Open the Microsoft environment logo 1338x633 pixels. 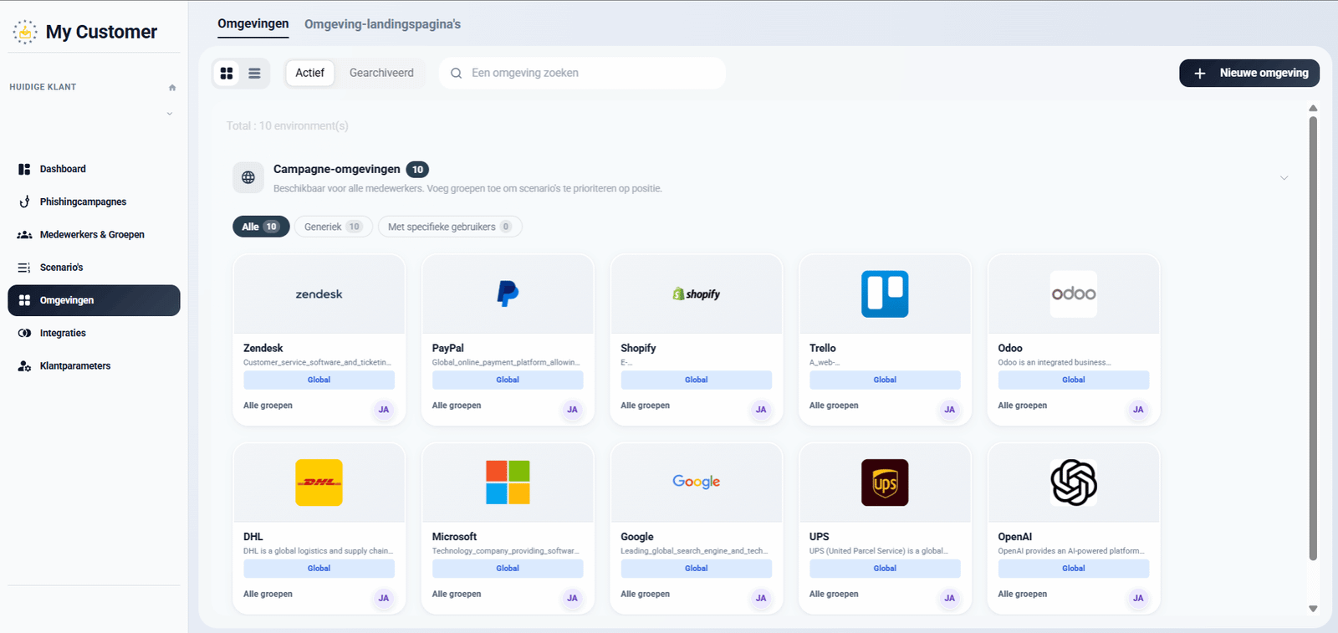[x=508, y=482]
